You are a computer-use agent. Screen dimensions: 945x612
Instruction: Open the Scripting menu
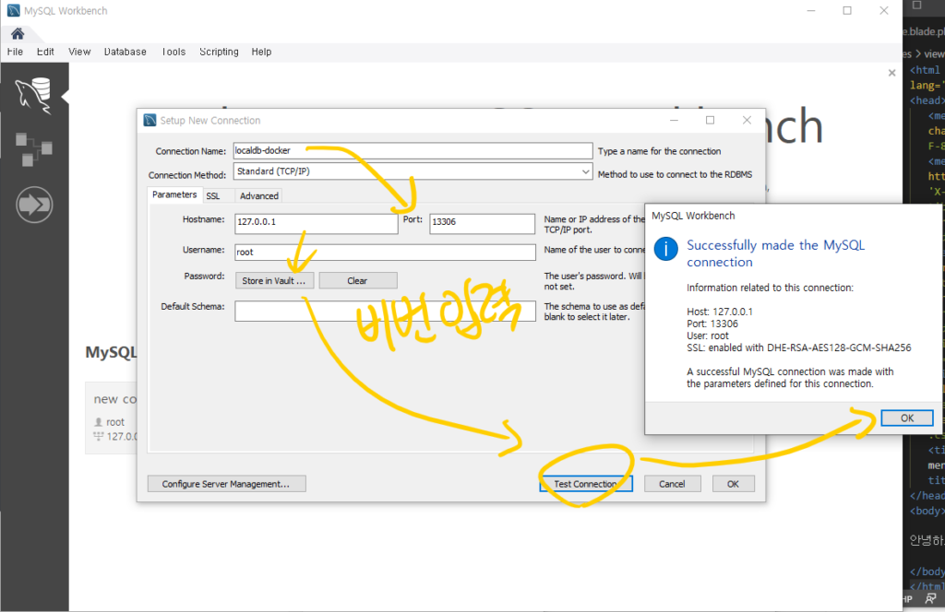click(219, 52)
